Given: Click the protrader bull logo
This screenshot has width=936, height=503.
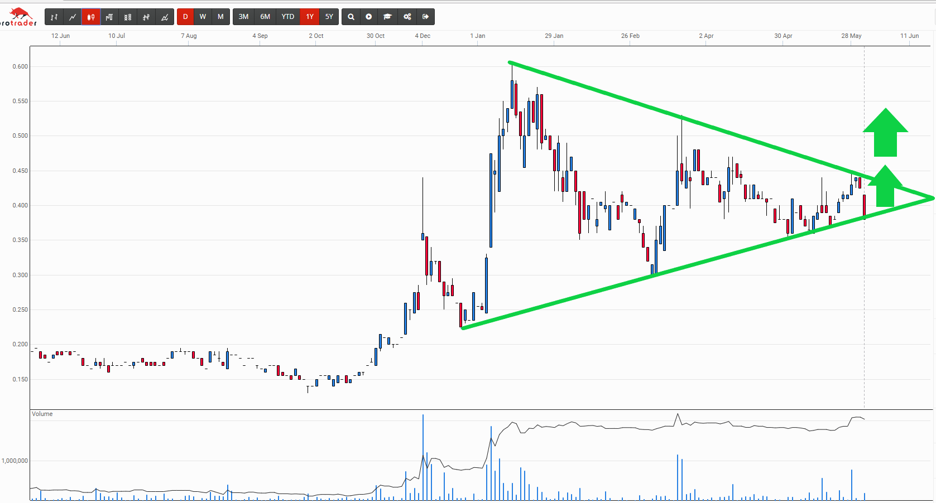Looking at the screenshot, I should [x=18, y=17].
